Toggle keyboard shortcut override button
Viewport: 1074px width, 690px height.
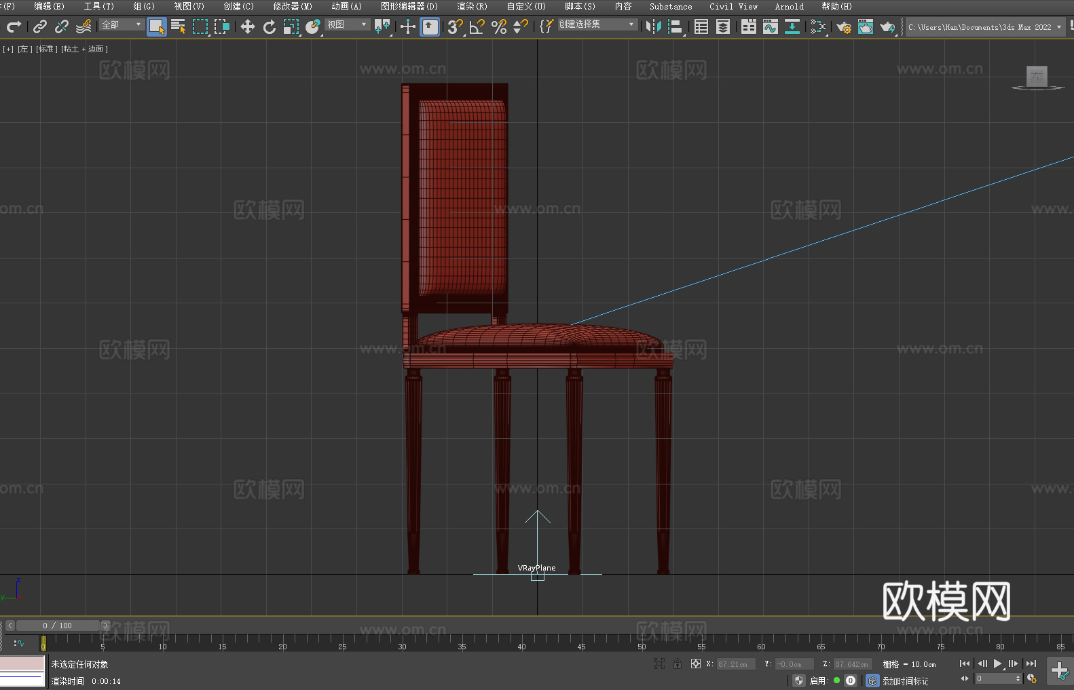tap(430, 26)
